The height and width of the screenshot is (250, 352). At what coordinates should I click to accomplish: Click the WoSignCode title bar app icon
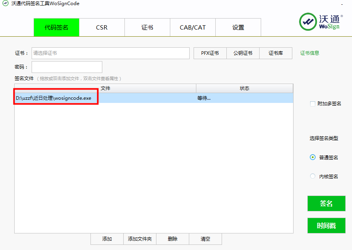[x=6, y=4]
